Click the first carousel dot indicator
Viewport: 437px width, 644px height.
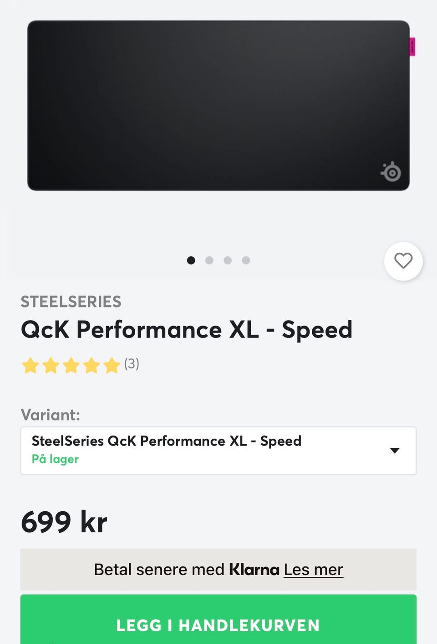(x=191, y=260)
